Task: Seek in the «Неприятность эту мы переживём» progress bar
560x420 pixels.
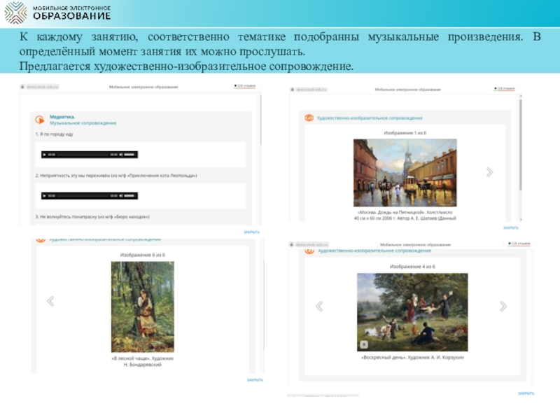Action: (x=83, y=196)
